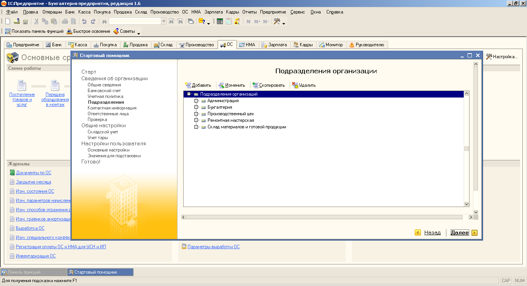527x286 pixels.
Task: Go to Учетная политика wizard step
Action: (105, 96)
